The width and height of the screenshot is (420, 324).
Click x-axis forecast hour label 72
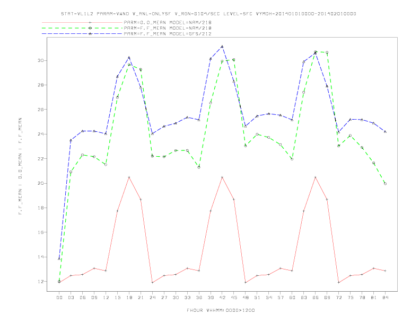tap(339, 298)
